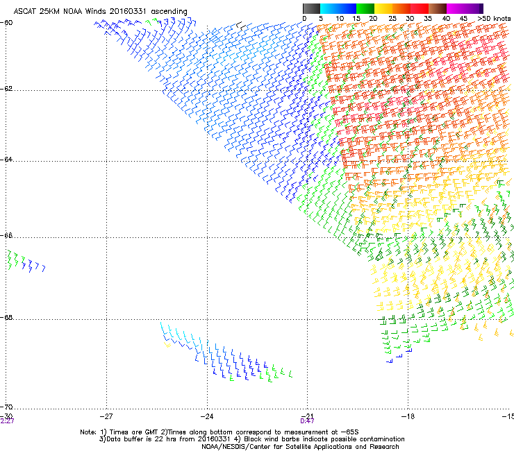Viewport: 514px width, 451px height.
Task: Click the latitude label '-66'
Action: click(x=6, y=236)
